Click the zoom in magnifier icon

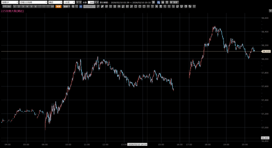click(73, 6)
